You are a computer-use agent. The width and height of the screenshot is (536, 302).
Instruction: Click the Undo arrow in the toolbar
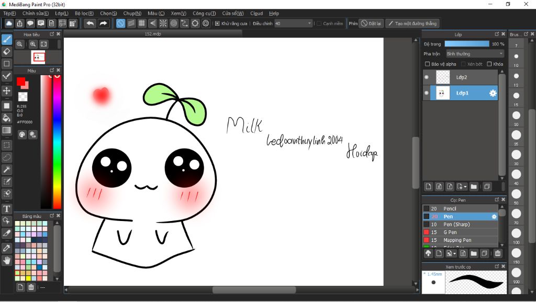click(x=90, y=23)
